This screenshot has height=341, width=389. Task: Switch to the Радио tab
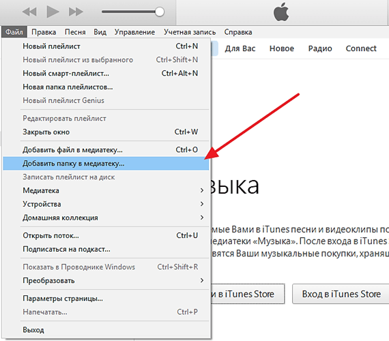(x=320, y=48)
